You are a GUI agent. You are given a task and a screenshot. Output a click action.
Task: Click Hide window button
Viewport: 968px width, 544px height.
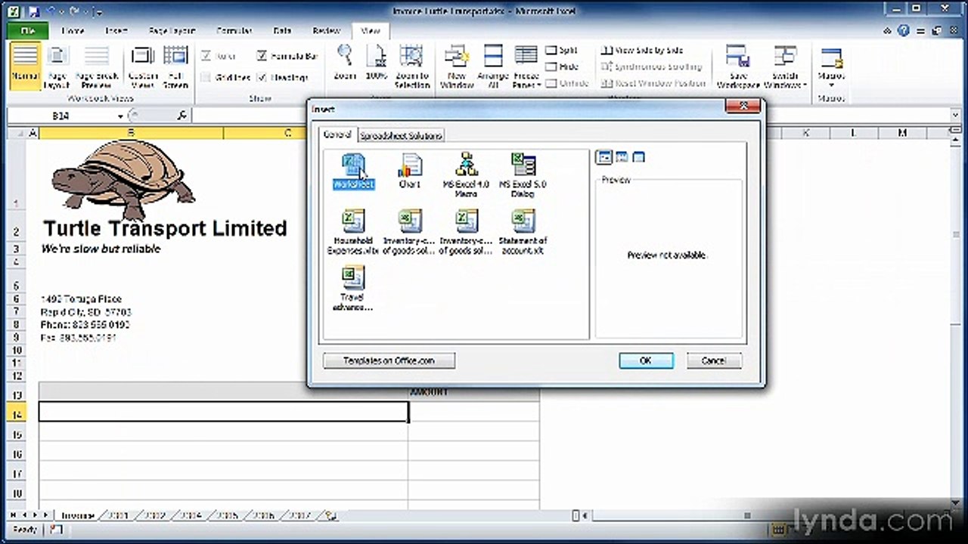point(562,66)
